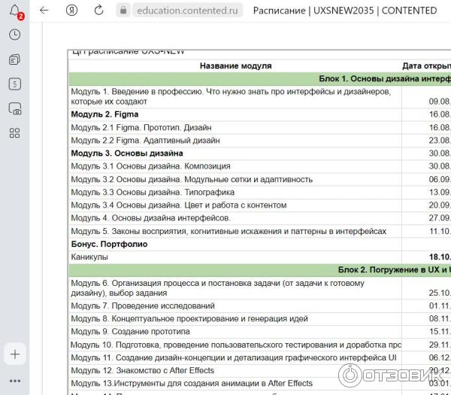The width and height of the screenshot is (451, 395).
Task: Click the 'Название модуля' column header
Action: (x=235, y=66)
